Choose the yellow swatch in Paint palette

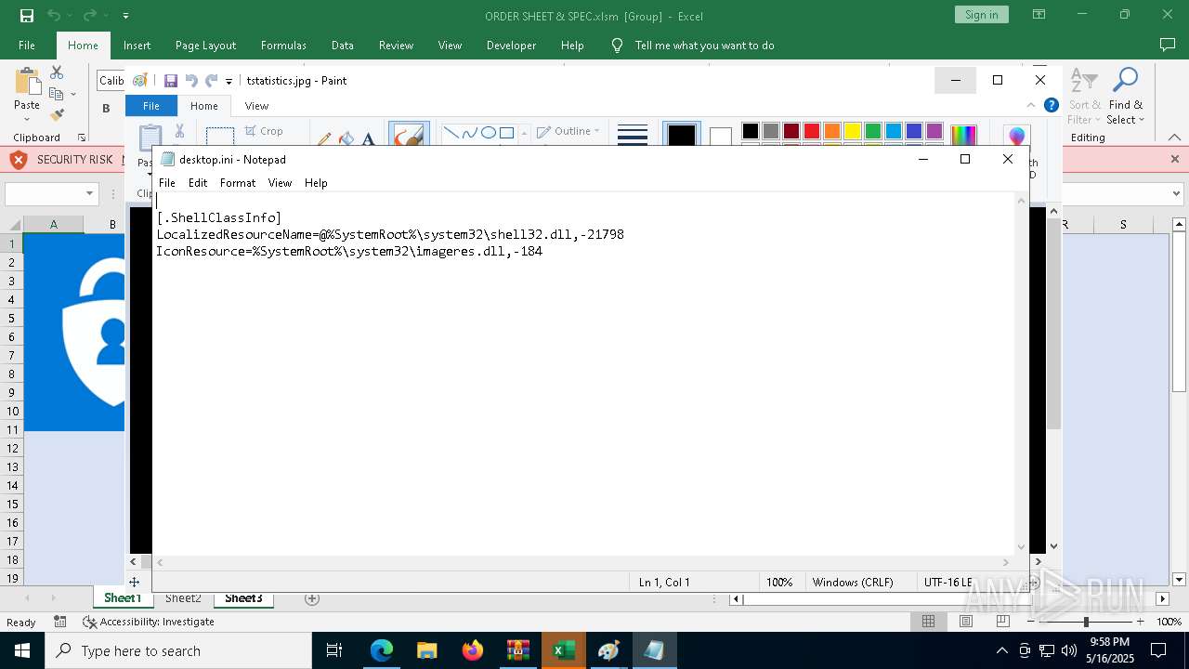pos(853,131)
